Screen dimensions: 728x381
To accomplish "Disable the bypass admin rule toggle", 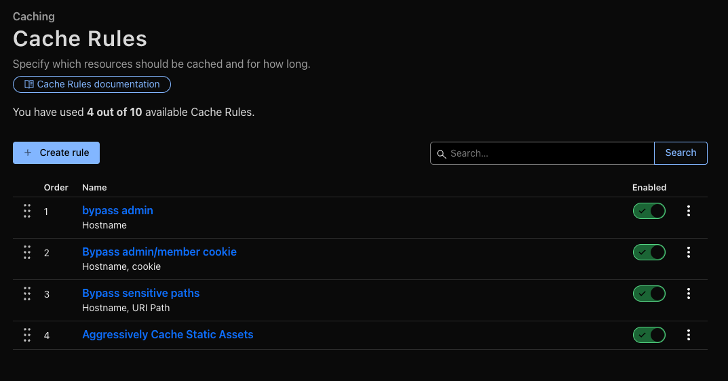I will [649, 211].
